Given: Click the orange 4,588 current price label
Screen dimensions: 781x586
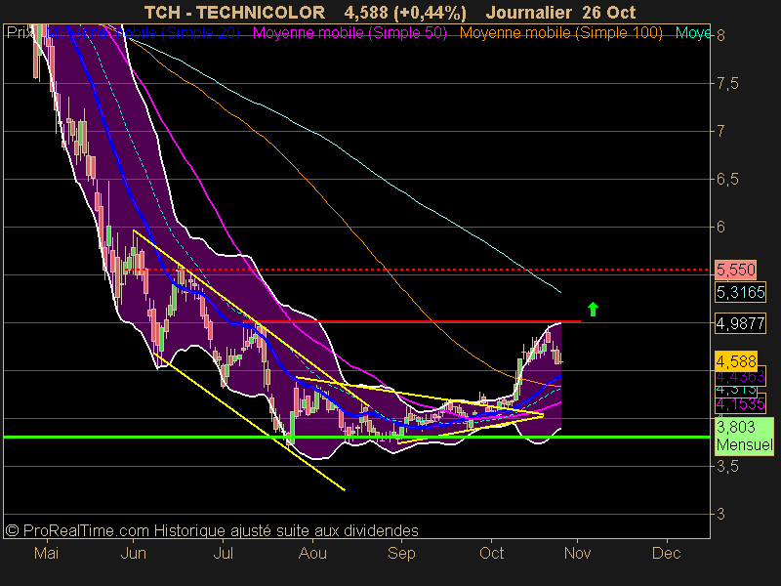Looking at the screenshot, I should [x=736, y=360].
